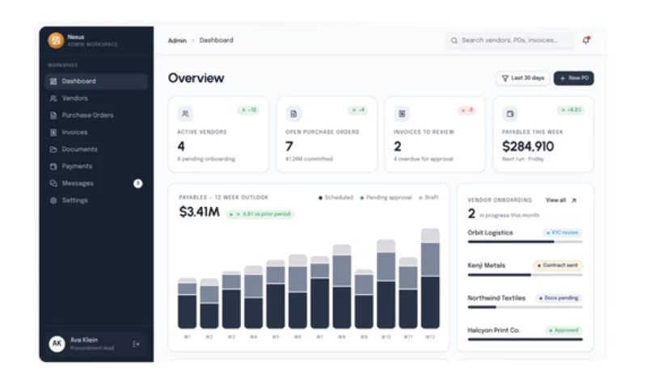Click the Nexus orange logo icon
Image resolution: width=647 pixels, height=388 pixels.
tap(56, 40)
